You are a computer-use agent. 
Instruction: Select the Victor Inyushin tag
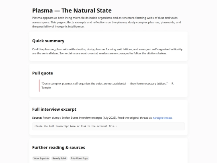tap(41, 158)
